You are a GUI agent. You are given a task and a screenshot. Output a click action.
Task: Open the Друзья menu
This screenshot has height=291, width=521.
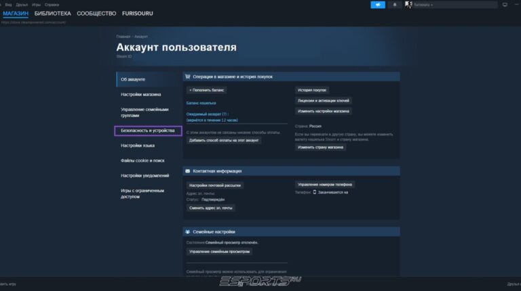pyautogui.click(x=22, y=5)
